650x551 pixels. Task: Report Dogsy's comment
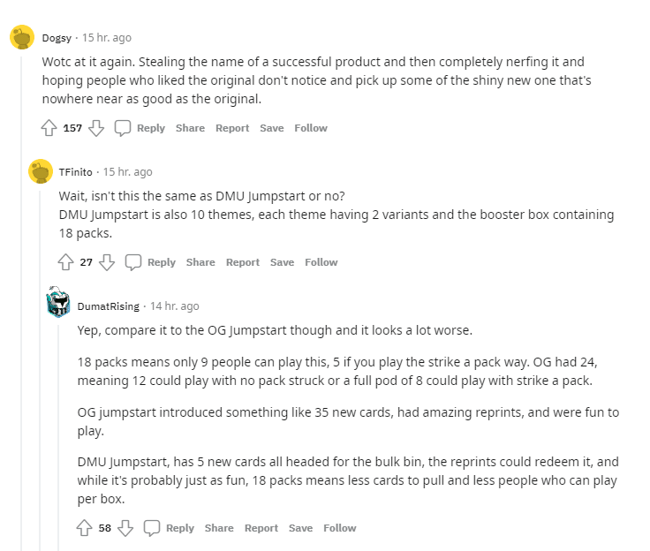click(232, 128)
